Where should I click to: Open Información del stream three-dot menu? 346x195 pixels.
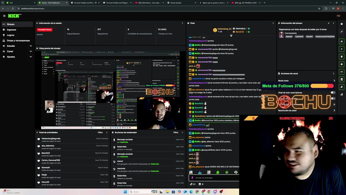(334, 23)
